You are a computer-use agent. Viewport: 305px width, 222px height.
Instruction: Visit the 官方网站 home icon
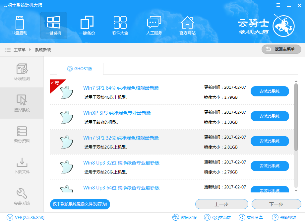tap(187, 26)
